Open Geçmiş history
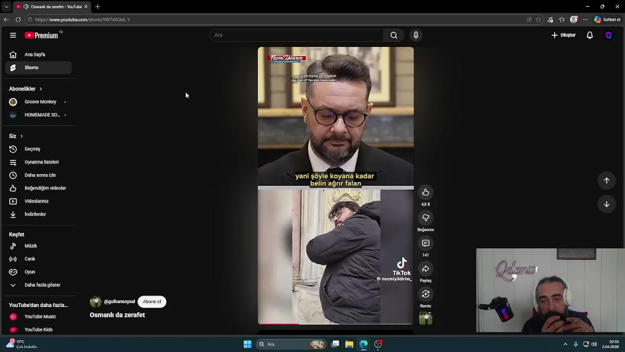 coord(38,149)
